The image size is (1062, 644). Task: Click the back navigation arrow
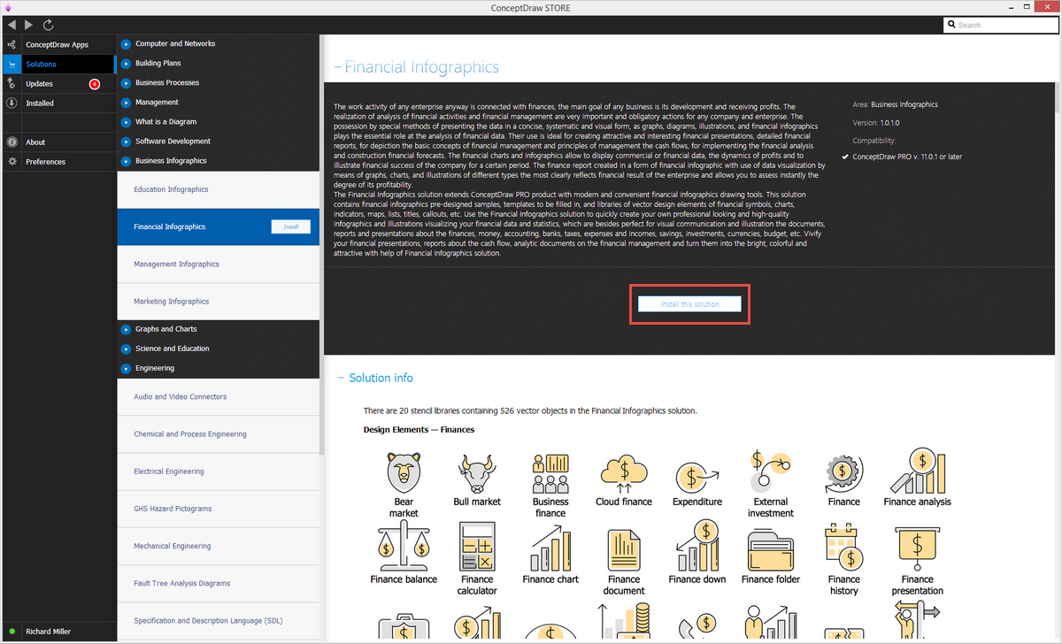[x=12, y=25]
